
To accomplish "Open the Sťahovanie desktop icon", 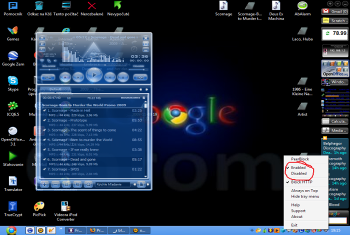I will (13, 159).
